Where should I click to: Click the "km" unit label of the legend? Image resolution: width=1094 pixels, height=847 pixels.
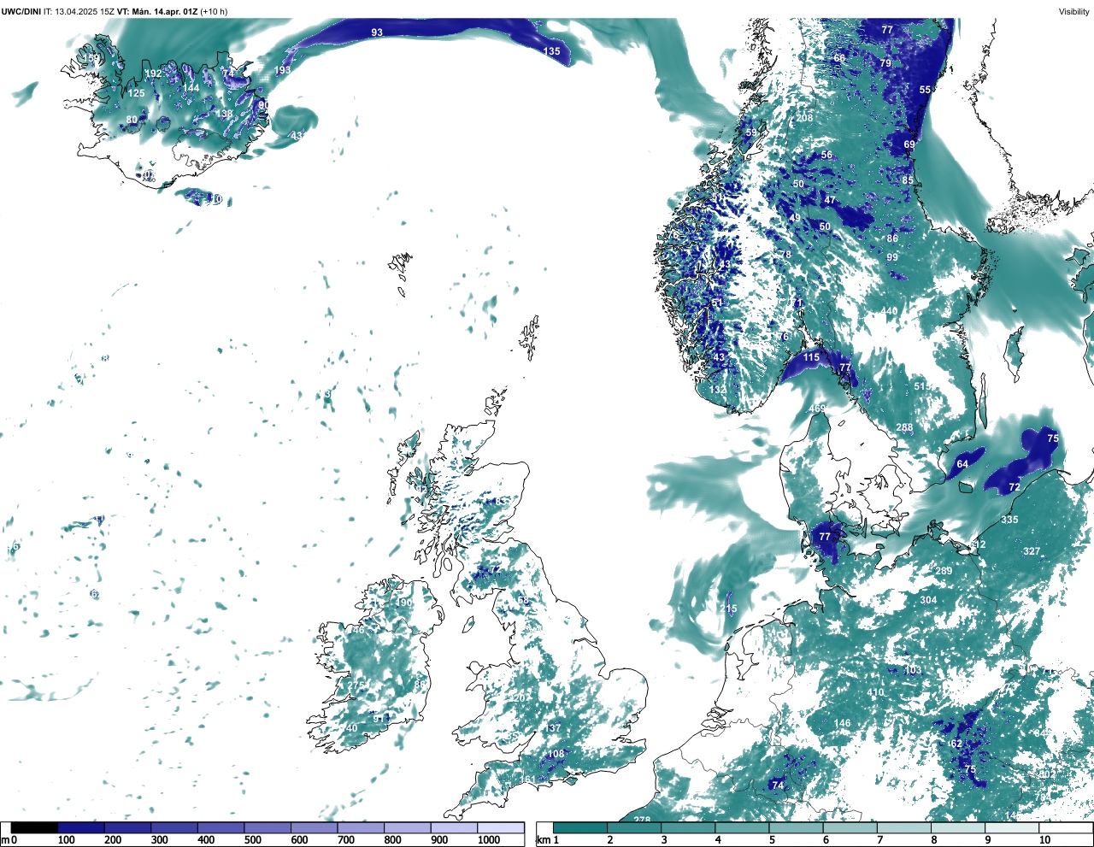coord(542,840)
